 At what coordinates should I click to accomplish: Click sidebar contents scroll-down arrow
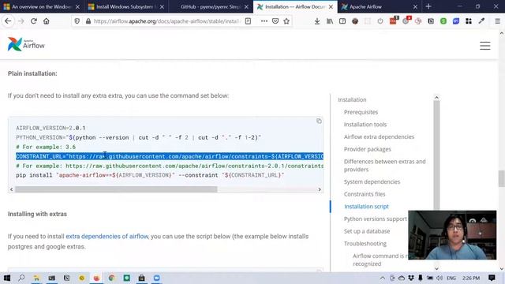[436, 268]
